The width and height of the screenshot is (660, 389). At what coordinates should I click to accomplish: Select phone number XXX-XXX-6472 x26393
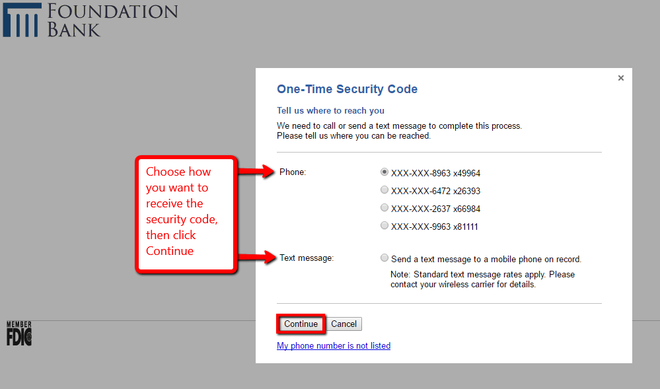[x=385, y=190]
